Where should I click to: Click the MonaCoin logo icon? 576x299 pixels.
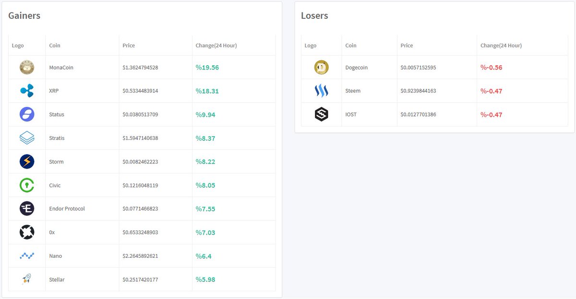(x=26, y=67)
